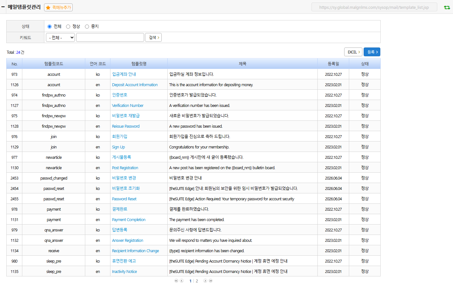Add page to quick menu (퀵메뉴추가)
The image size is (453, 283).
59,7
